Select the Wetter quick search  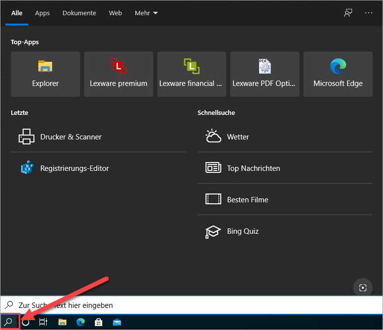coord(285,137)
